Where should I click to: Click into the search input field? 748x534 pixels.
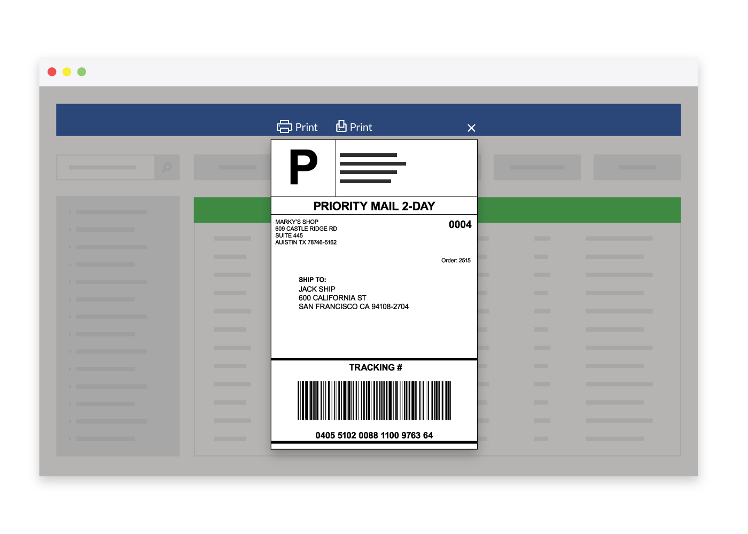[106, 167]
